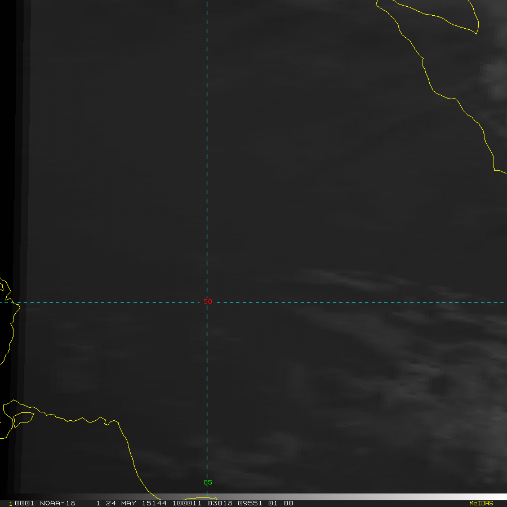The image size is (507, 507).
Task: Click the intersection of the dashed grid lines
Action: (x=207, y=302)
